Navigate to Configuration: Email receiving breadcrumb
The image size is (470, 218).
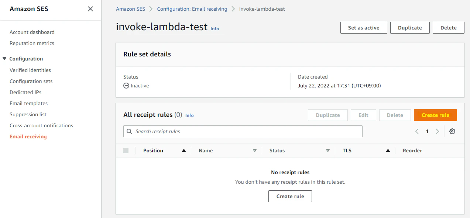click(192, 9)
